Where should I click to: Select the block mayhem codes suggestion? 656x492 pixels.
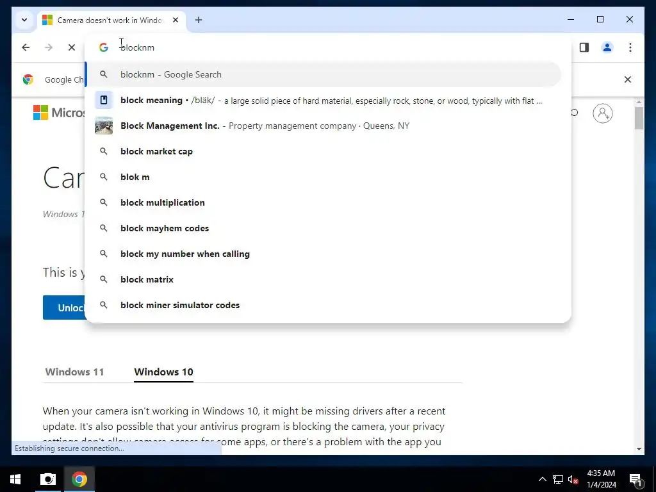coord(323,229)
